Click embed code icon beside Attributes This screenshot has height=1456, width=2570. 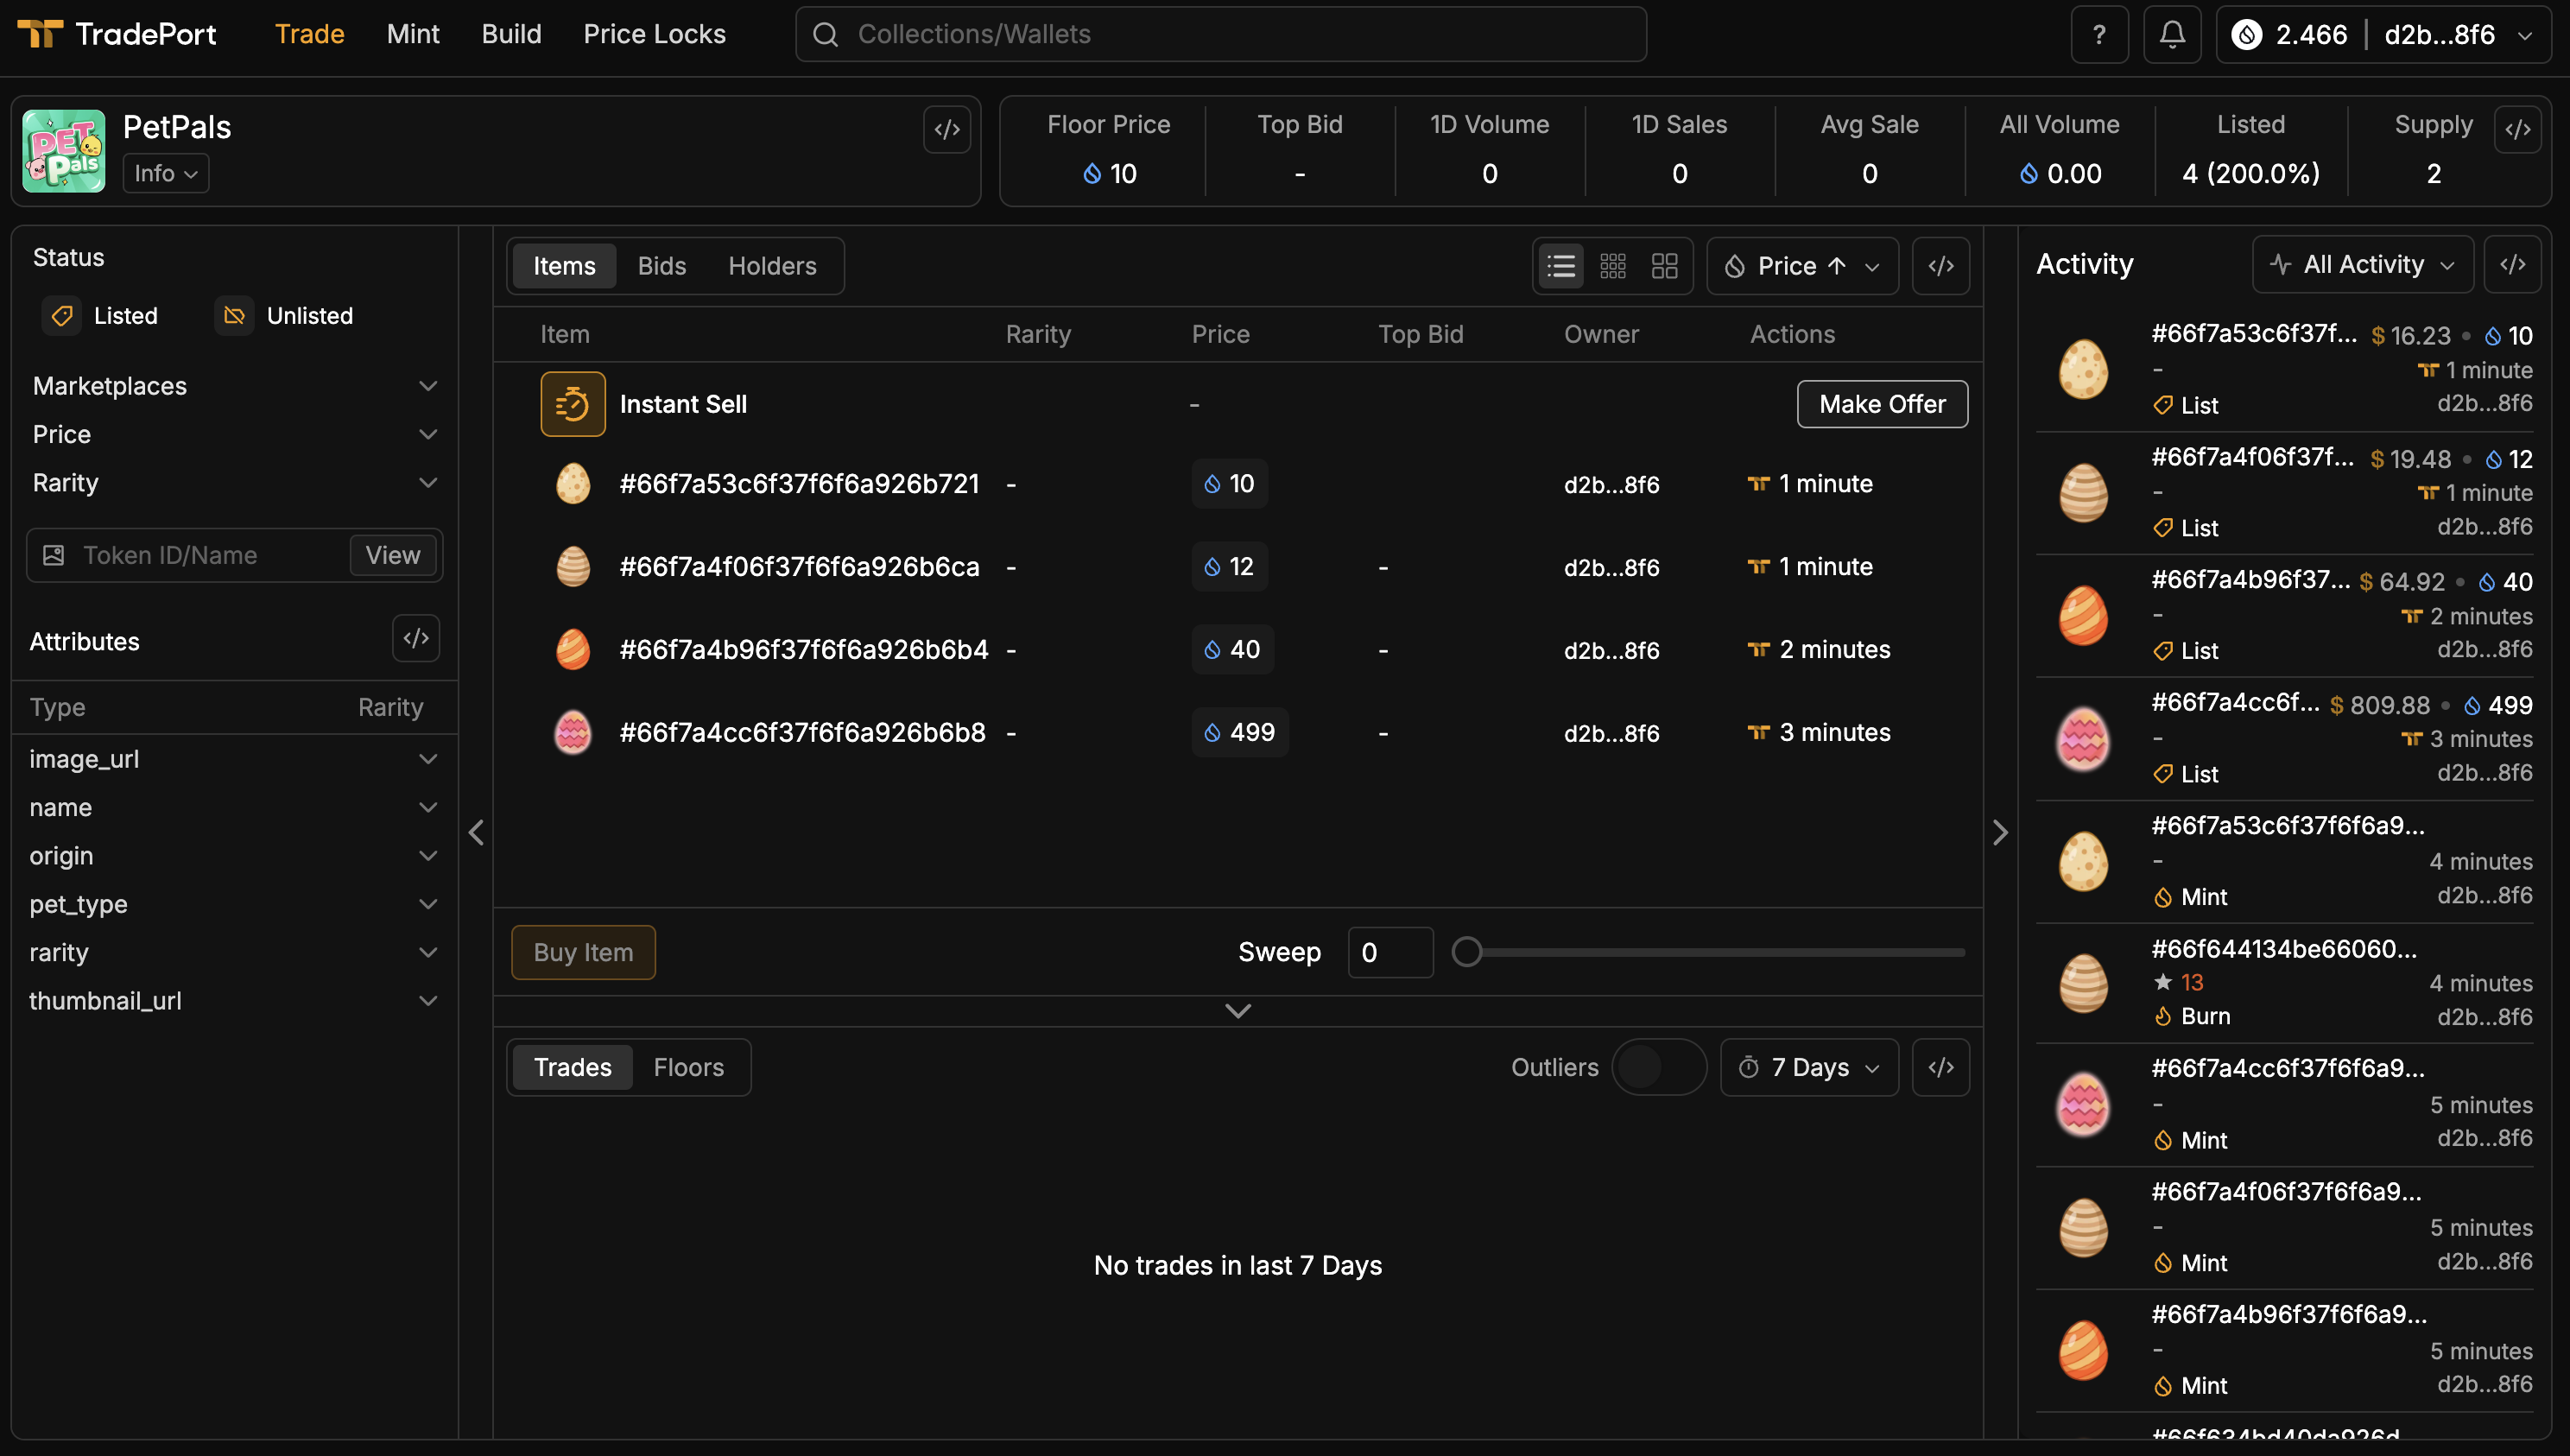click(x=416, y=638)
